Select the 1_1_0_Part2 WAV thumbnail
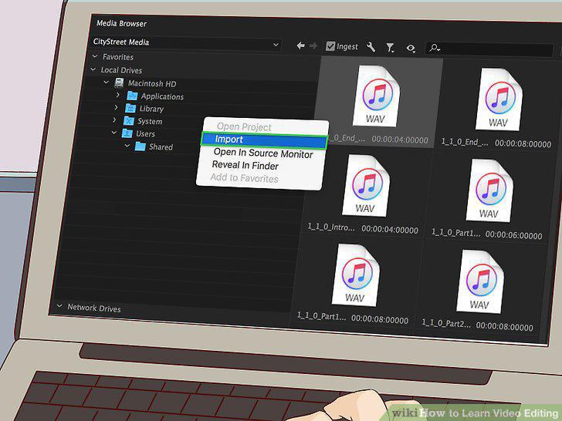This screenshot has width=562, height=421. click(480, 281)
